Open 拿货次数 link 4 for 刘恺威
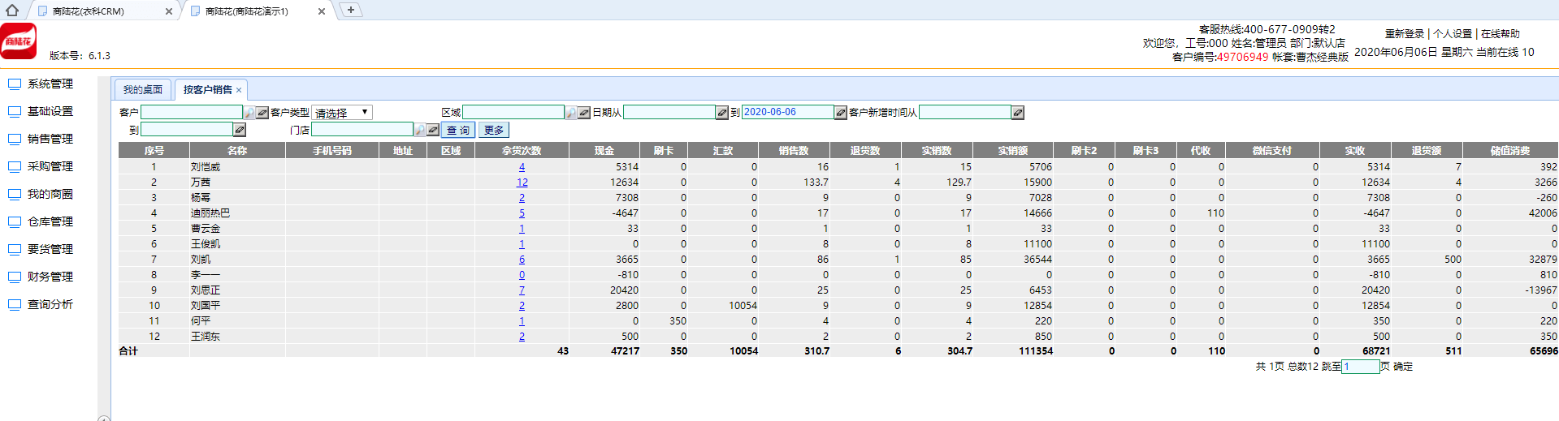Image resolution: width=1559 pixels, height=421 pixels. 522,167
